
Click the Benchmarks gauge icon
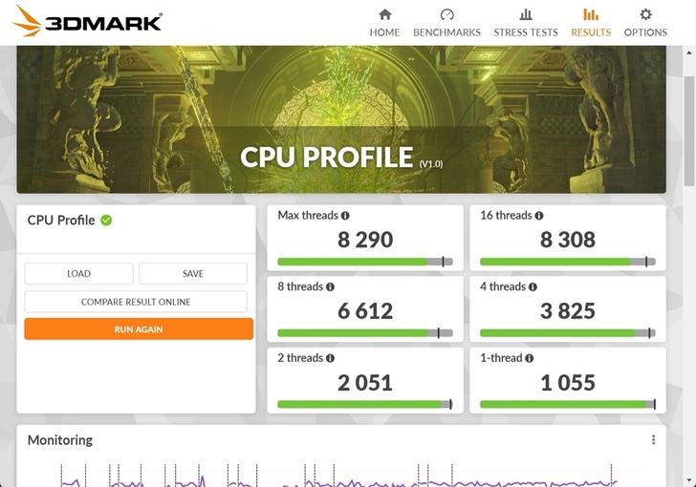tap(447, 14)
